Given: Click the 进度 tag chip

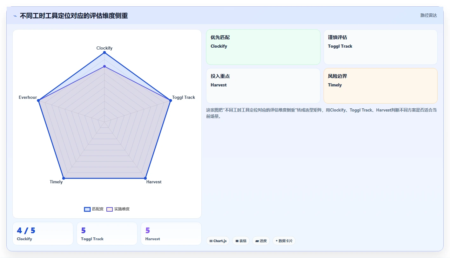Looking at the screenshot, I should (x=261, y=241).
